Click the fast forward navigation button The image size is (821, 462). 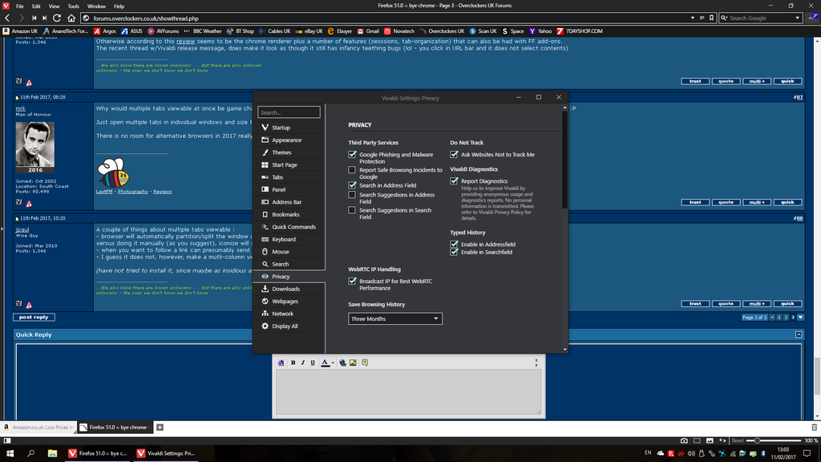point(45,18)
